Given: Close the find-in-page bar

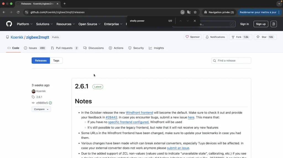Looking at the screenshot, I should [195, 21].
